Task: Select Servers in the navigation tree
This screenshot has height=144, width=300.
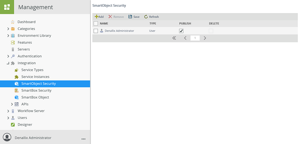Action: (x=24, y=49)
